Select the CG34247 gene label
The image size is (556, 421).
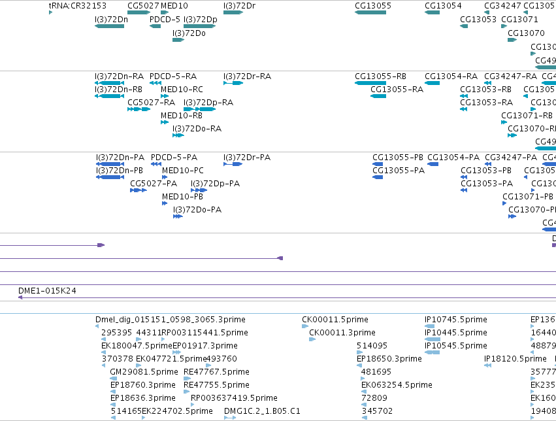coord(502,6)
